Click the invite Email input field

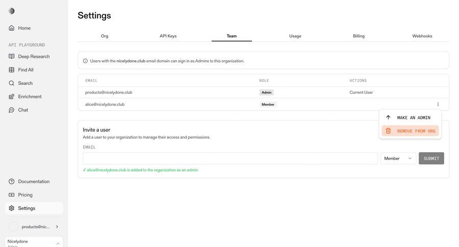click(230, 158)
